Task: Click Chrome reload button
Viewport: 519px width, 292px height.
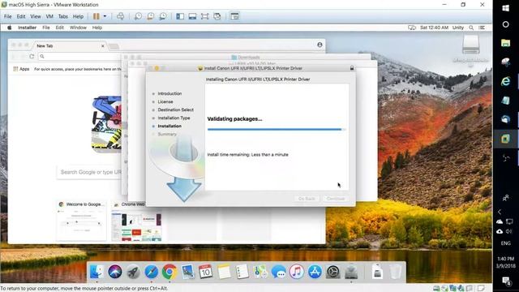Action: pos(32,57)
